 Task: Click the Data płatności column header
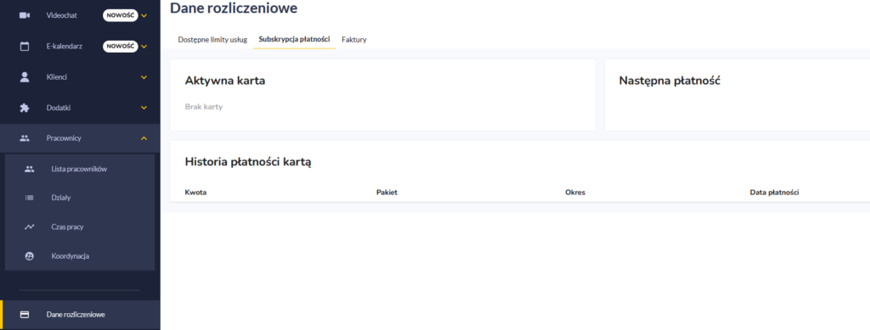pos(774,192)
